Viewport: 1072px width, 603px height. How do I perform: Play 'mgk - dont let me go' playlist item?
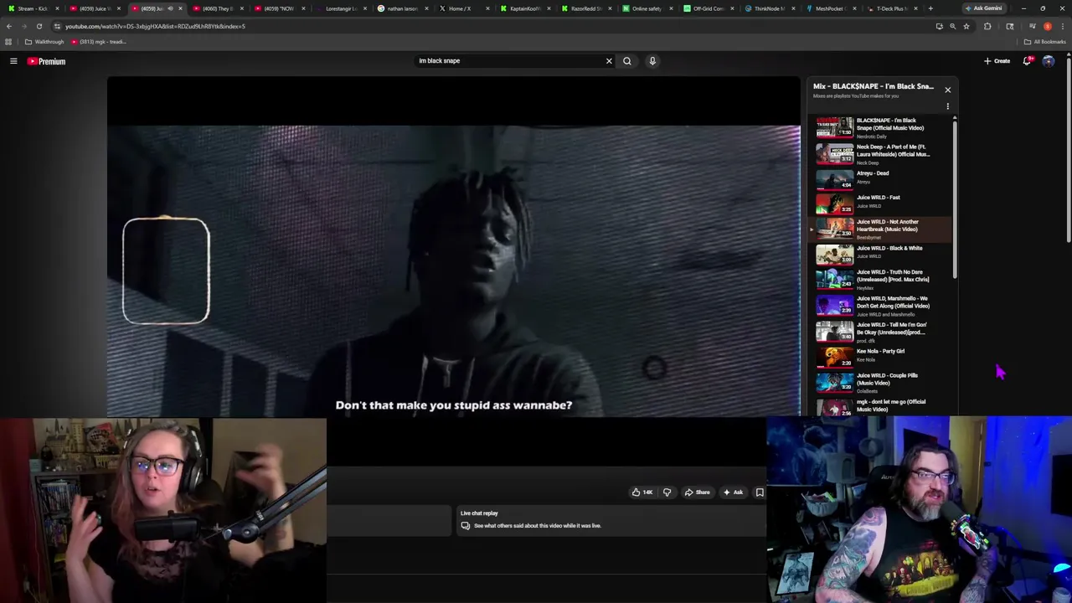click(x=881, y=406)
